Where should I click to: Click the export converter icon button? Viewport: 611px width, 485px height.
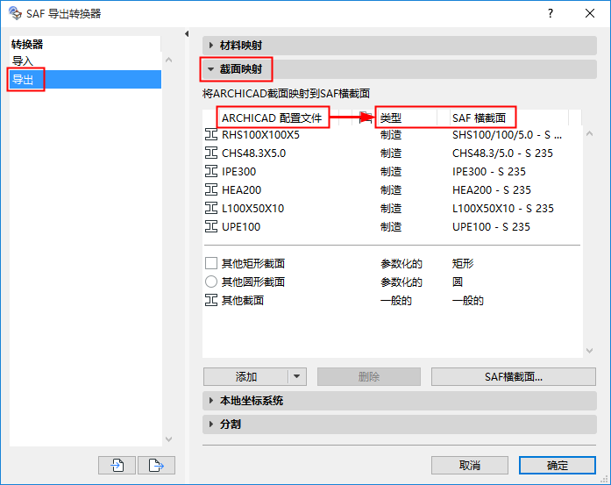coord(156,465)
